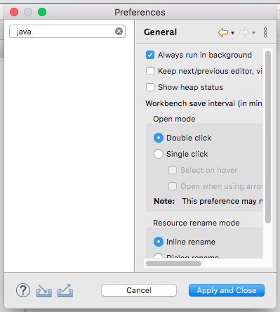Screen dimensions: 280x312
Task: Close the Preferences window with red button
Action: (x=14, y=12)
